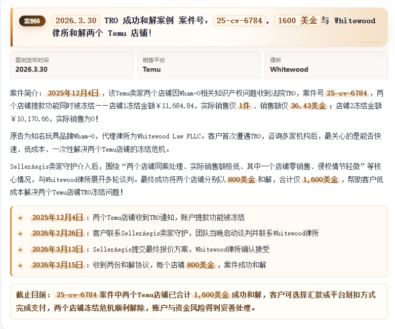Viewport: 395px width, 329px height.
Task: Click highlighted 25-cv-6784 in case summary paragraph
Action: tap(347, 93)
